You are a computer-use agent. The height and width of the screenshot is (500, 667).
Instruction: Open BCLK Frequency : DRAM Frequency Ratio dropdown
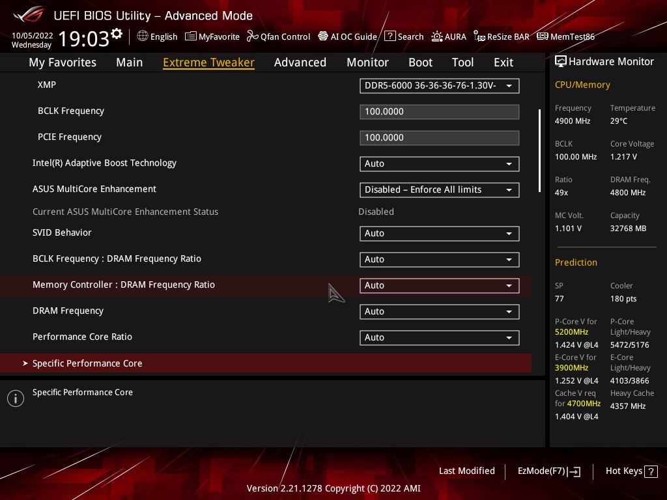click(440, 259)
